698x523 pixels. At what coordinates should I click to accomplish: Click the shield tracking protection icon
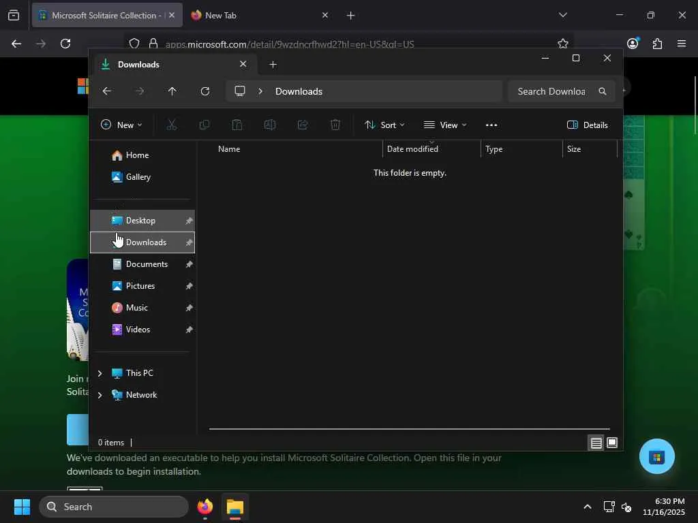click(134, 44)
